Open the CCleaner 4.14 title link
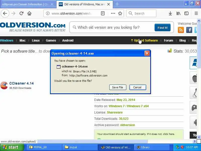The height and width of the screenshot is (151, 201). click(x=21, y=83)
